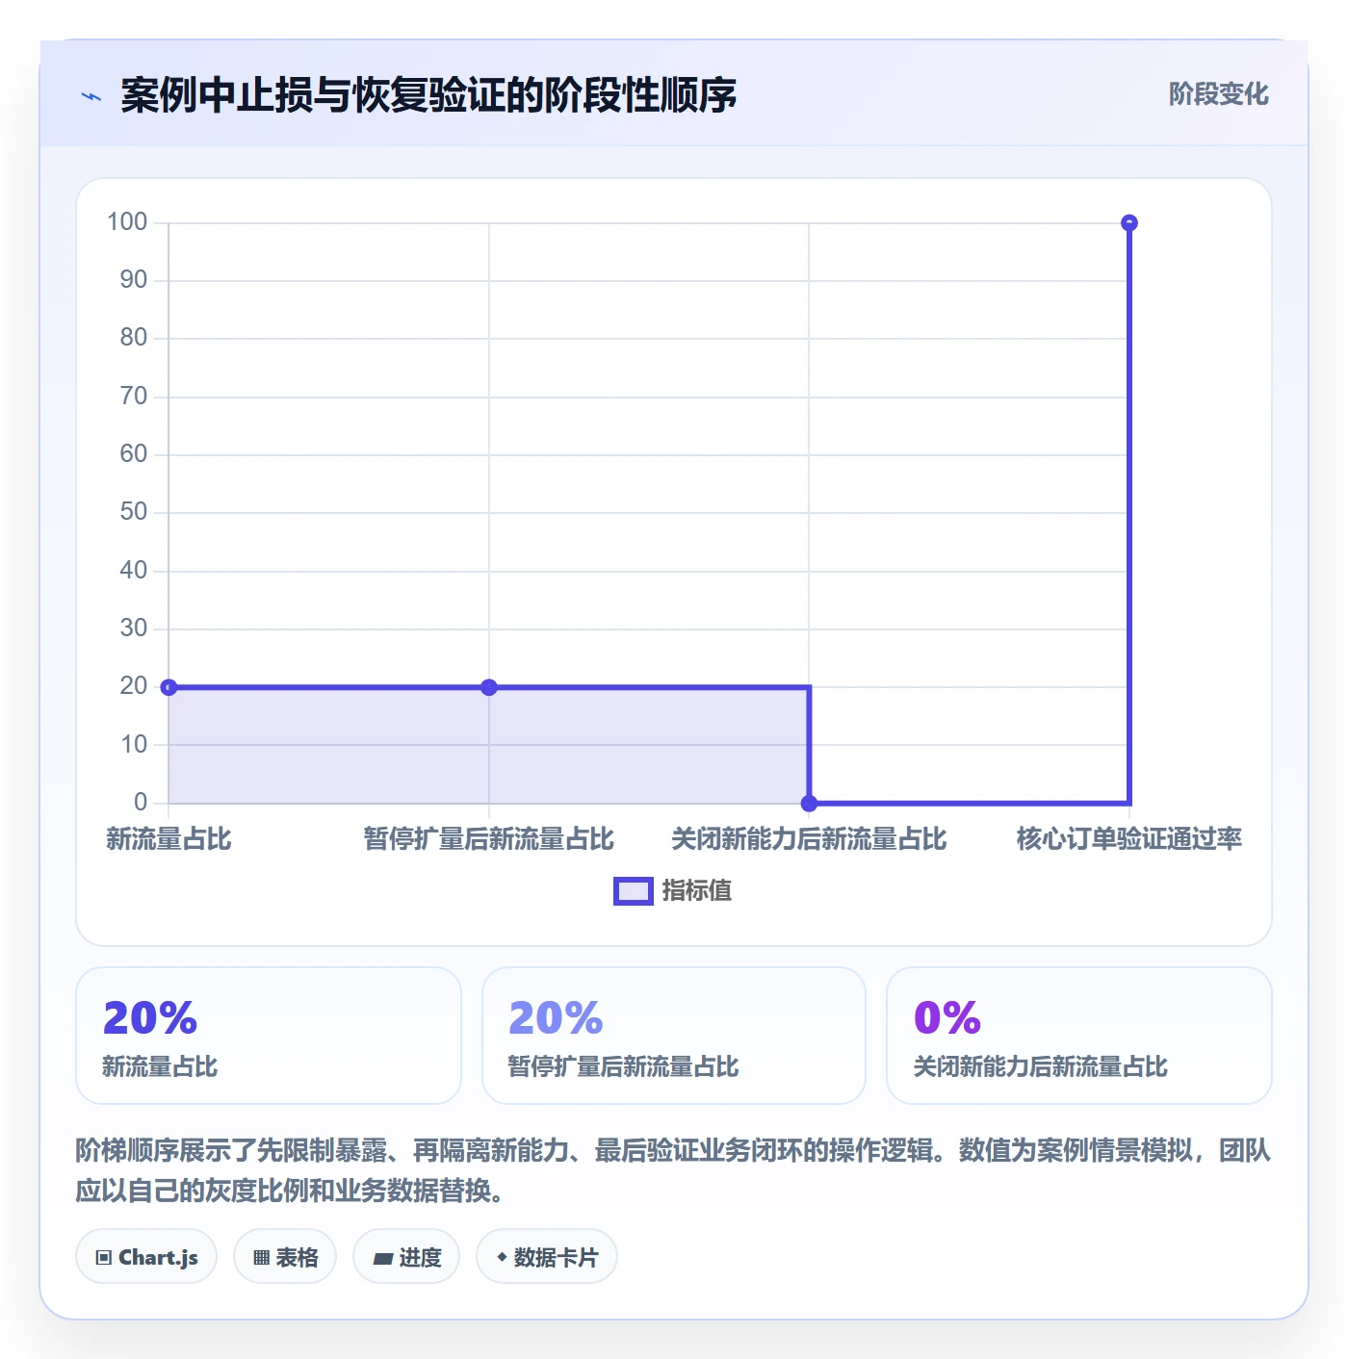Viewport: 1348px width, 1359px height.
Task: Click the zero-value point for 关闭新能力后新流量占比
Action: [809, 803]
